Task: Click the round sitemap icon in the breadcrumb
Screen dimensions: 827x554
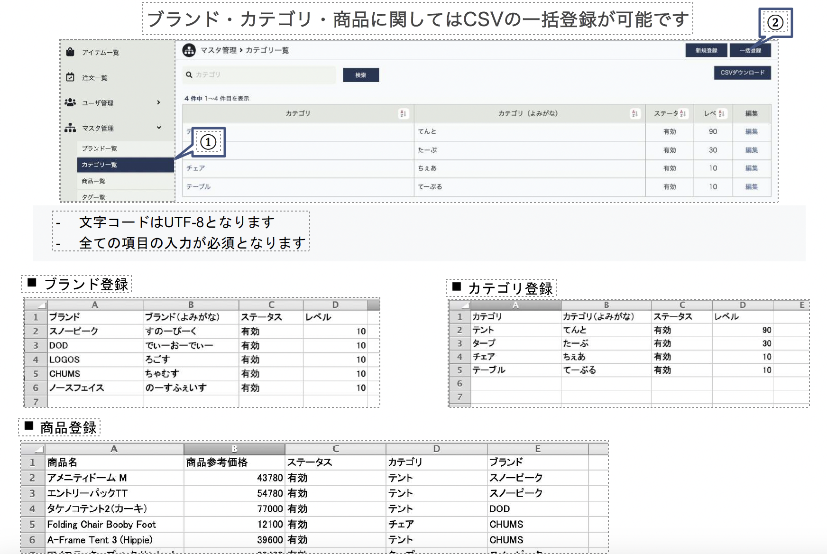Action: pyautogui.click(x=189, y=50)
